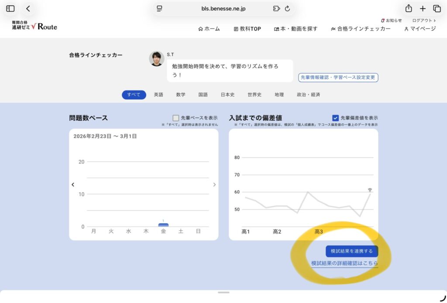Image resolution: width=447 pixels, height=303 pixels.
Task: Open the 模試結果の詳細確認はこちら link
Action: pos(344,263)
